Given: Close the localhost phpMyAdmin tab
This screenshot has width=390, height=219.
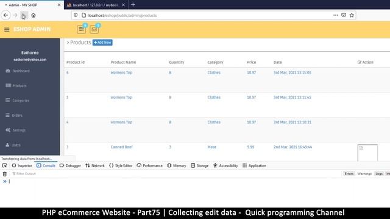Looking at the screenshot, I should pos(123,5).
